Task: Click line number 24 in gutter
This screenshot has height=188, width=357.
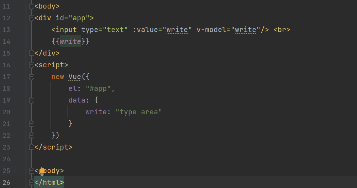Action: [x=6, y=159]
